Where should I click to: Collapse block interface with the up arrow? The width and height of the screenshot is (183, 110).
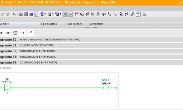click(x=88, y=28)
